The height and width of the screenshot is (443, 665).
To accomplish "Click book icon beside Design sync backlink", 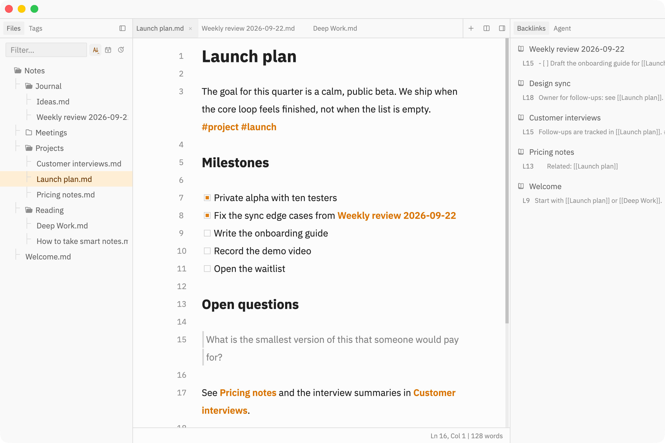I will coord(521,83).
